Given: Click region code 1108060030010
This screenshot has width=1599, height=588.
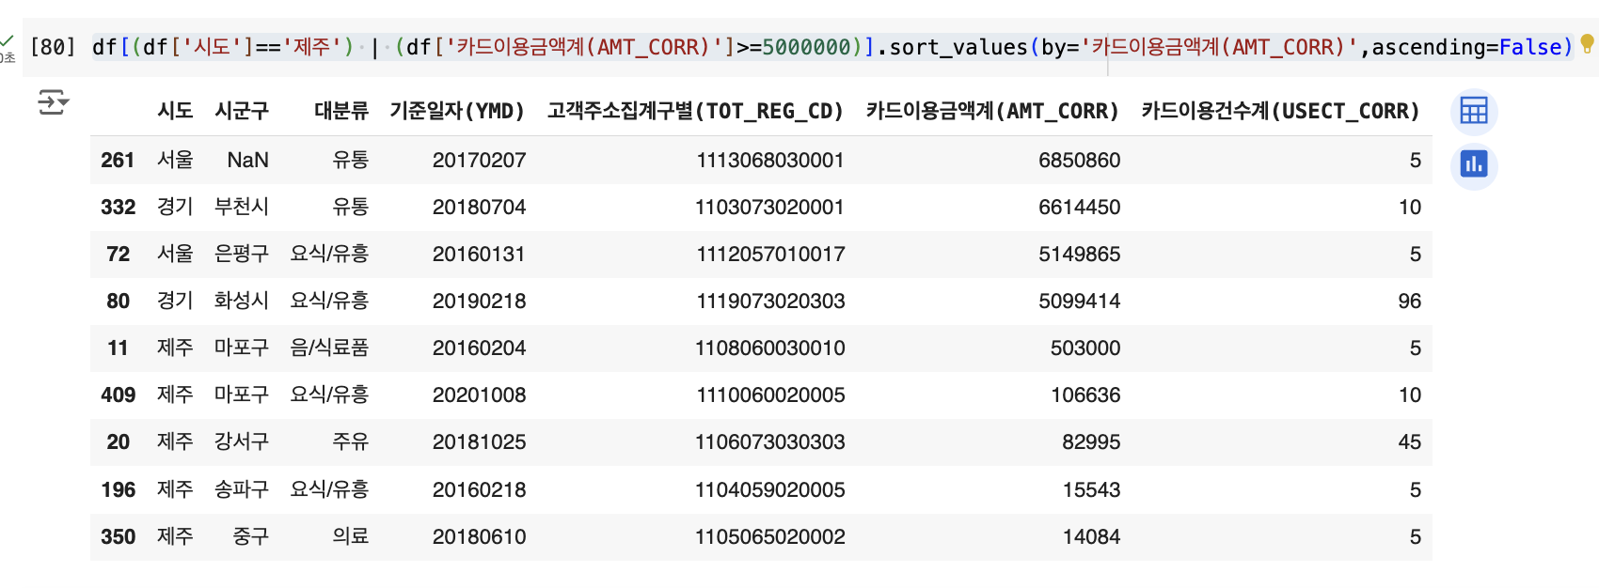Looking at the screenshot, I should 770,348.
